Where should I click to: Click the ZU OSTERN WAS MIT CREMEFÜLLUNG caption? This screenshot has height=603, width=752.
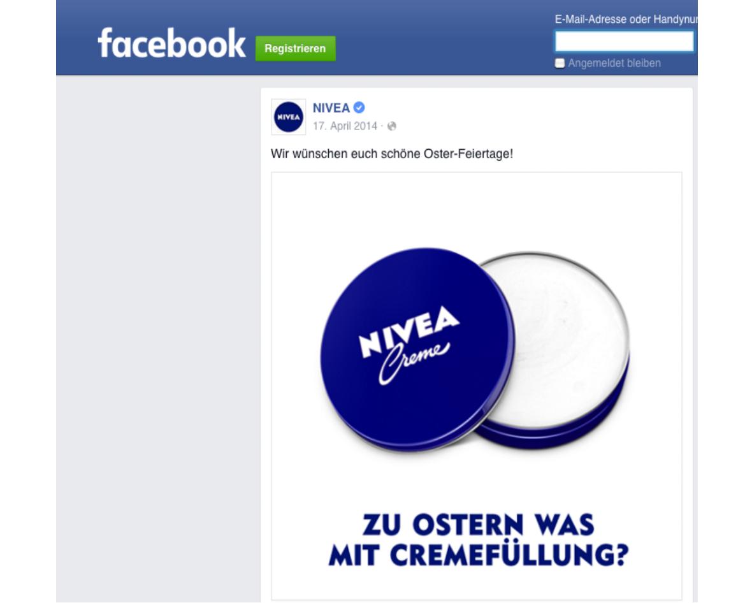click(x=478, y=540)
